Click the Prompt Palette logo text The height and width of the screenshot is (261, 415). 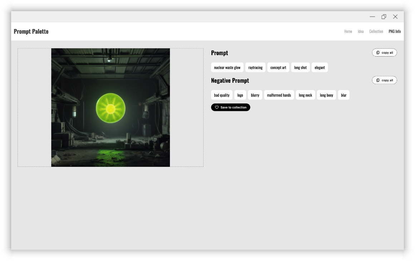tap(31, 31)
